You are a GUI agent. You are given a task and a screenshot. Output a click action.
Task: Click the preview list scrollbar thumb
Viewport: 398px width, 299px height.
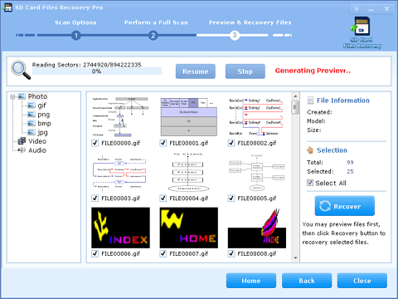click(x=295, y=107)
